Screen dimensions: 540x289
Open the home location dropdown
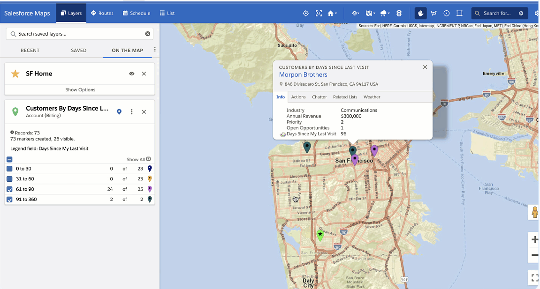pos(332,13)
